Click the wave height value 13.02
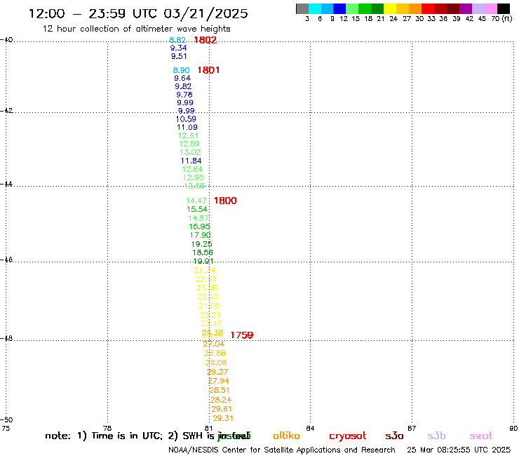Image resolution: width=519 pixels, height=456 pixels. pos(190,152)
